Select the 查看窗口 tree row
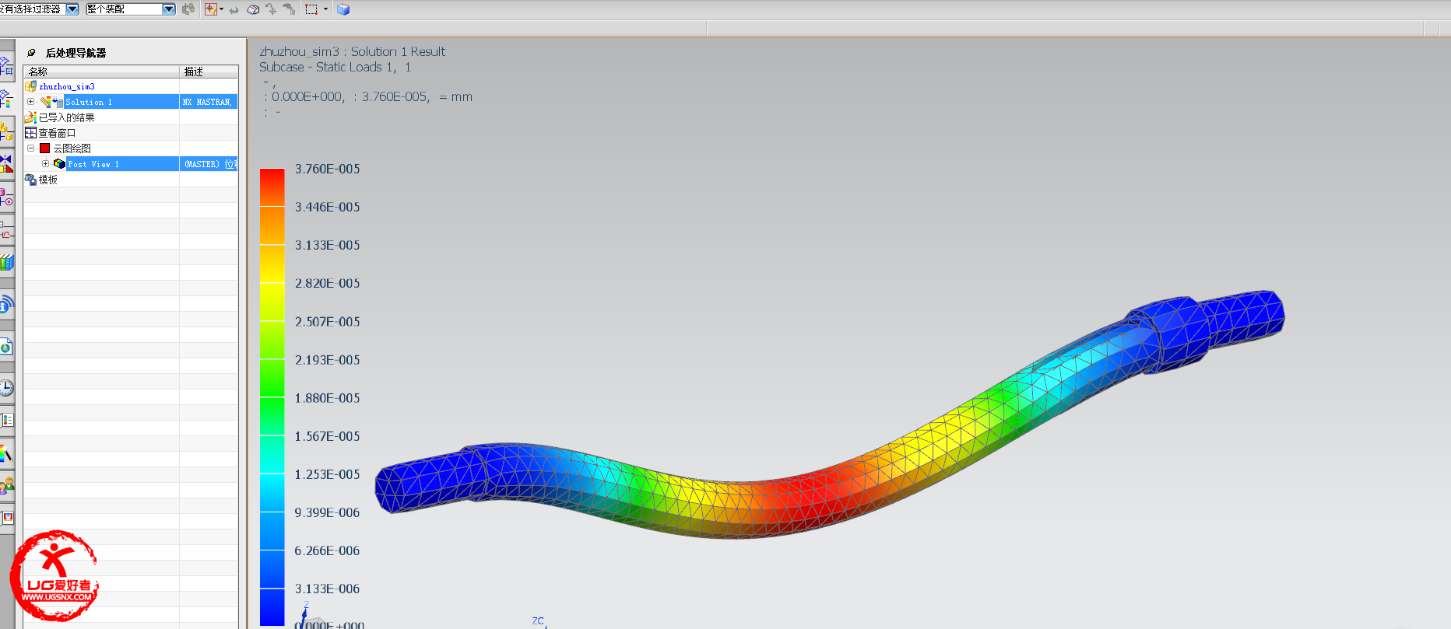The image size is (1451, 629). click(131, 133)
